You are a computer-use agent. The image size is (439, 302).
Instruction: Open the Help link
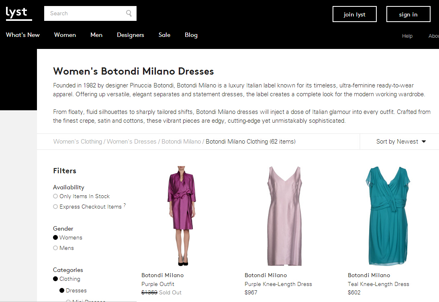pyautogui.click(x=407, y=36)
